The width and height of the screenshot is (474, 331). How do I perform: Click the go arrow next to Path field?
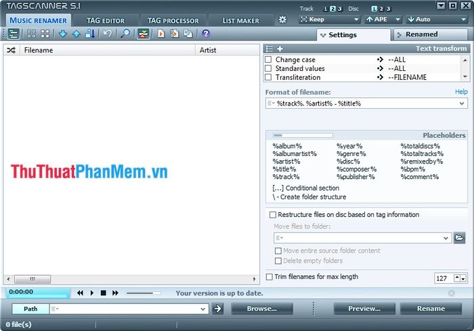[x=217, y=309]
